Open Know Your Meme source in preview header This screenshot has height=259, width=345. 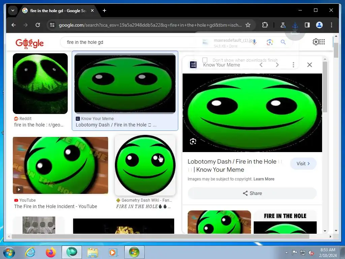215,65
